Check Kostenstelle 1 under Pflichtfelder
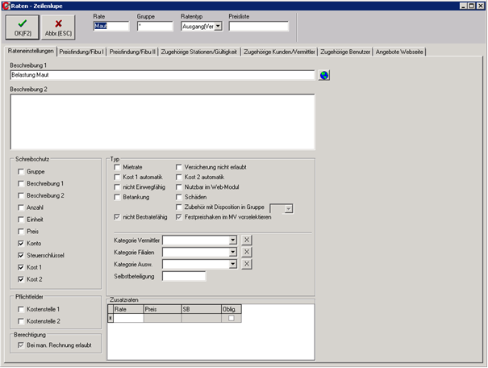 [x=21, y=309]
